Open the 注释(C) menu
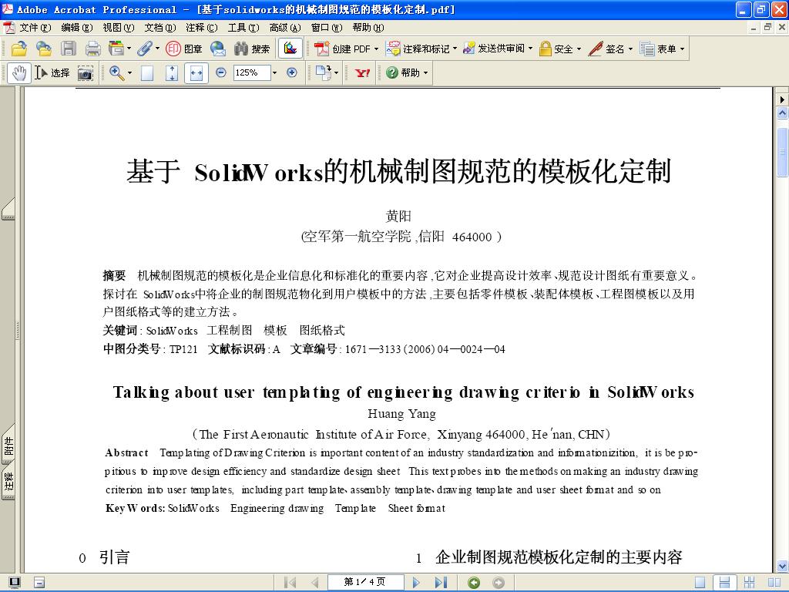789x592 pixels. coord(201,27)
